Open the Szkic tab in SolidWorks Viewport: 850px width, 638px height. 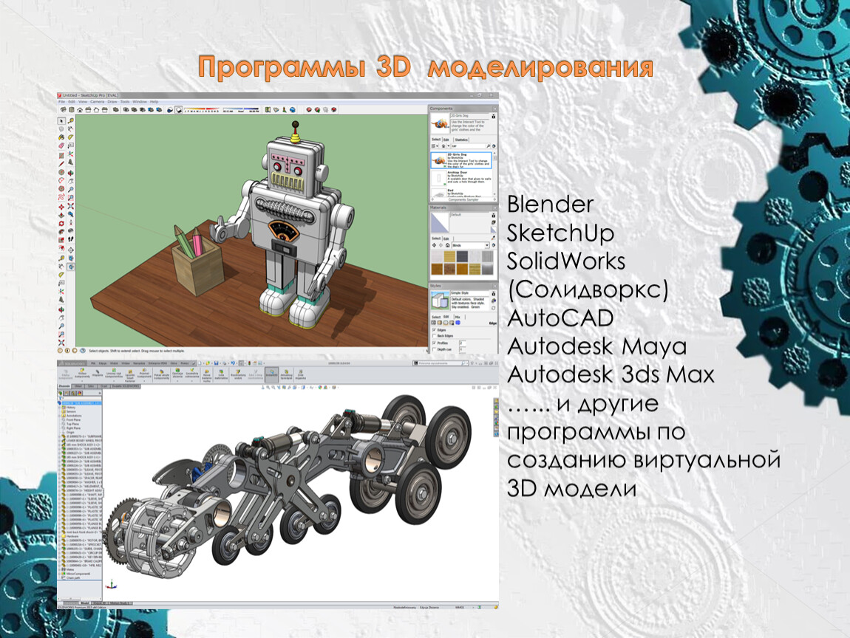pos(91,386)
